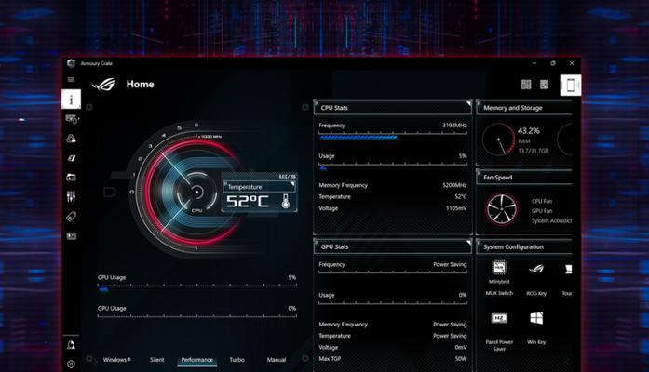Image resolution: width=649 pixels, height=372 pixels.
Task: Open Scenario Profiles sliders icon in sidebar
Action: (71, 197)
